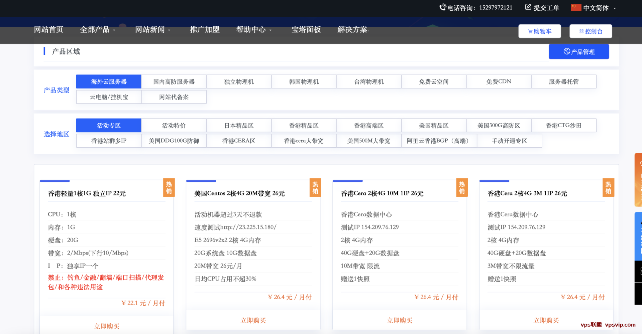The width and height of the screenshot is (642, 334).
Task: Click the 热销 badge on 美国Centos card
Action: point(315,188)
